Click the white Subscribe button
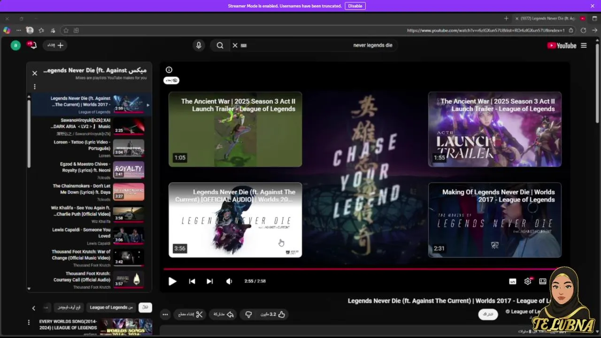 tap(488, 314)
